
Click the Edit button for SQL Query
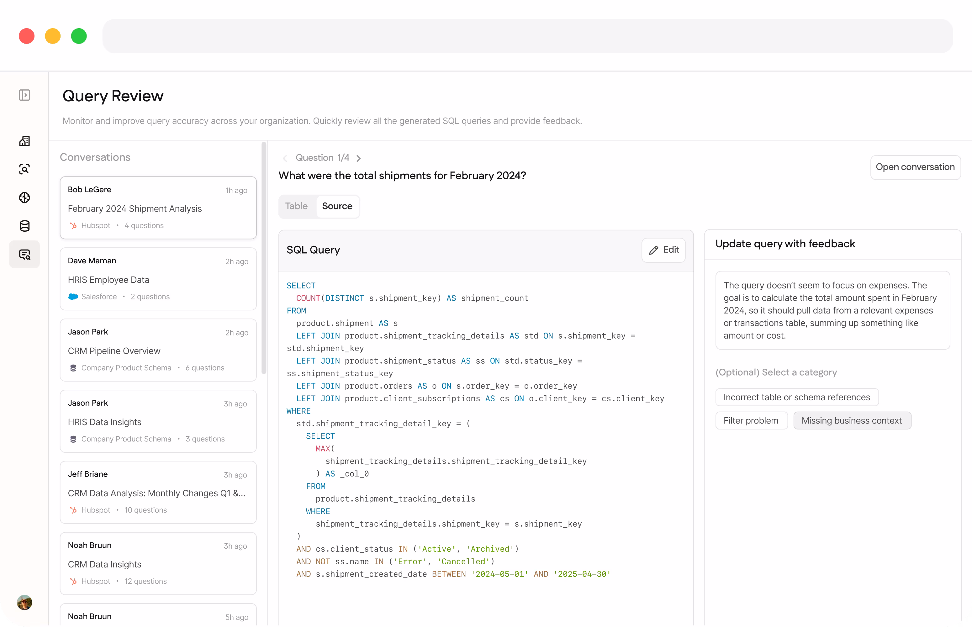point(663,250)
